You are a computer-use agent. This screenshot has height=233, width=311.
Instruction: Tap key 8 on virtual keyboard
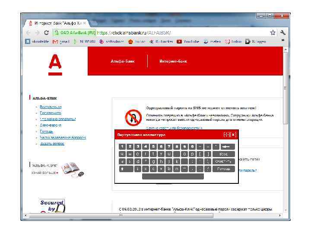(x=177, y=147)
